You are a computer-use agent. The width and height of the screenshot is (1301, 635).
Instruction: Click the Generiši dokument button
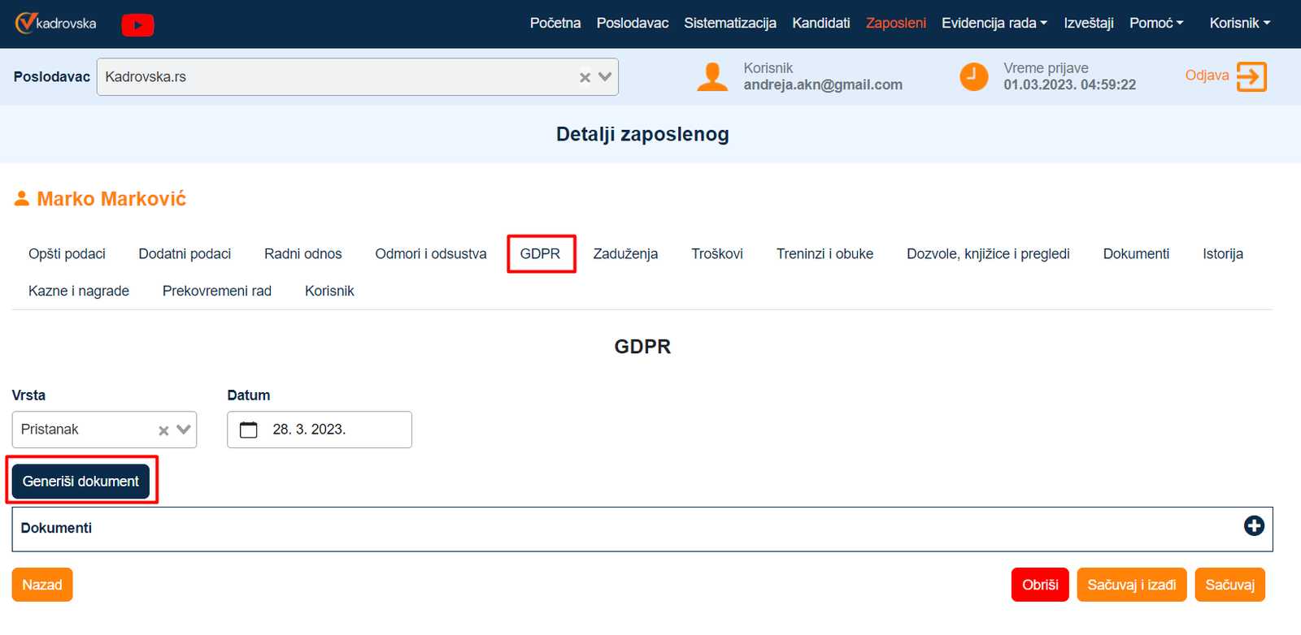(80, 482)
